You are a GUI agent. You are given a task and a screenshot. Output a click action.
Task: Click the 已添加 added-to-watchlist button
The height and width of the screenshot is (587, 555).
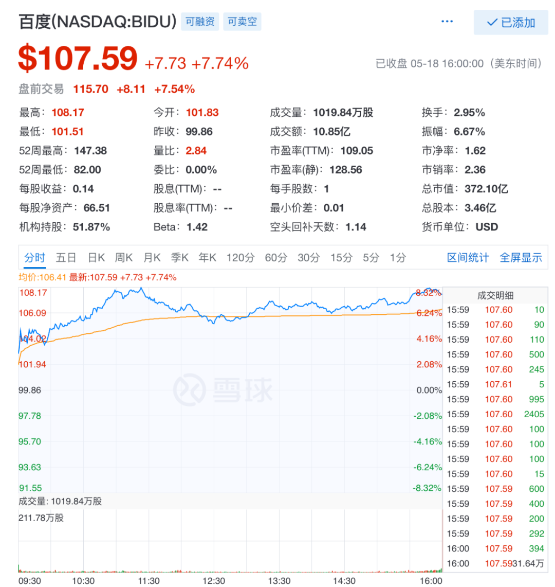pos(511,23)
